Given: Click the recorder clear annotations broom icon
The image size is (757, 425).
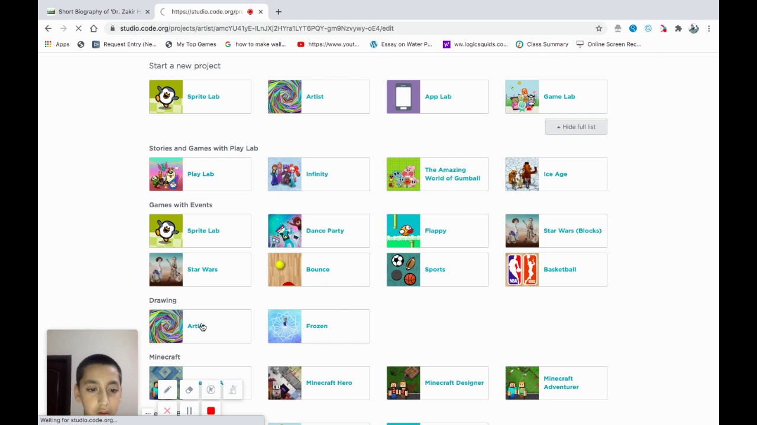Looking at the screenshot, I should click(233, 390).
